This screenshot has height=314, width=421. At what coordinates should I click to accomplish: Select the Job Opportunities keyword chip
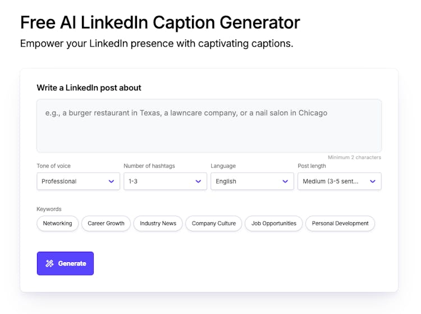pyautogui.click(x=274, y=223)
